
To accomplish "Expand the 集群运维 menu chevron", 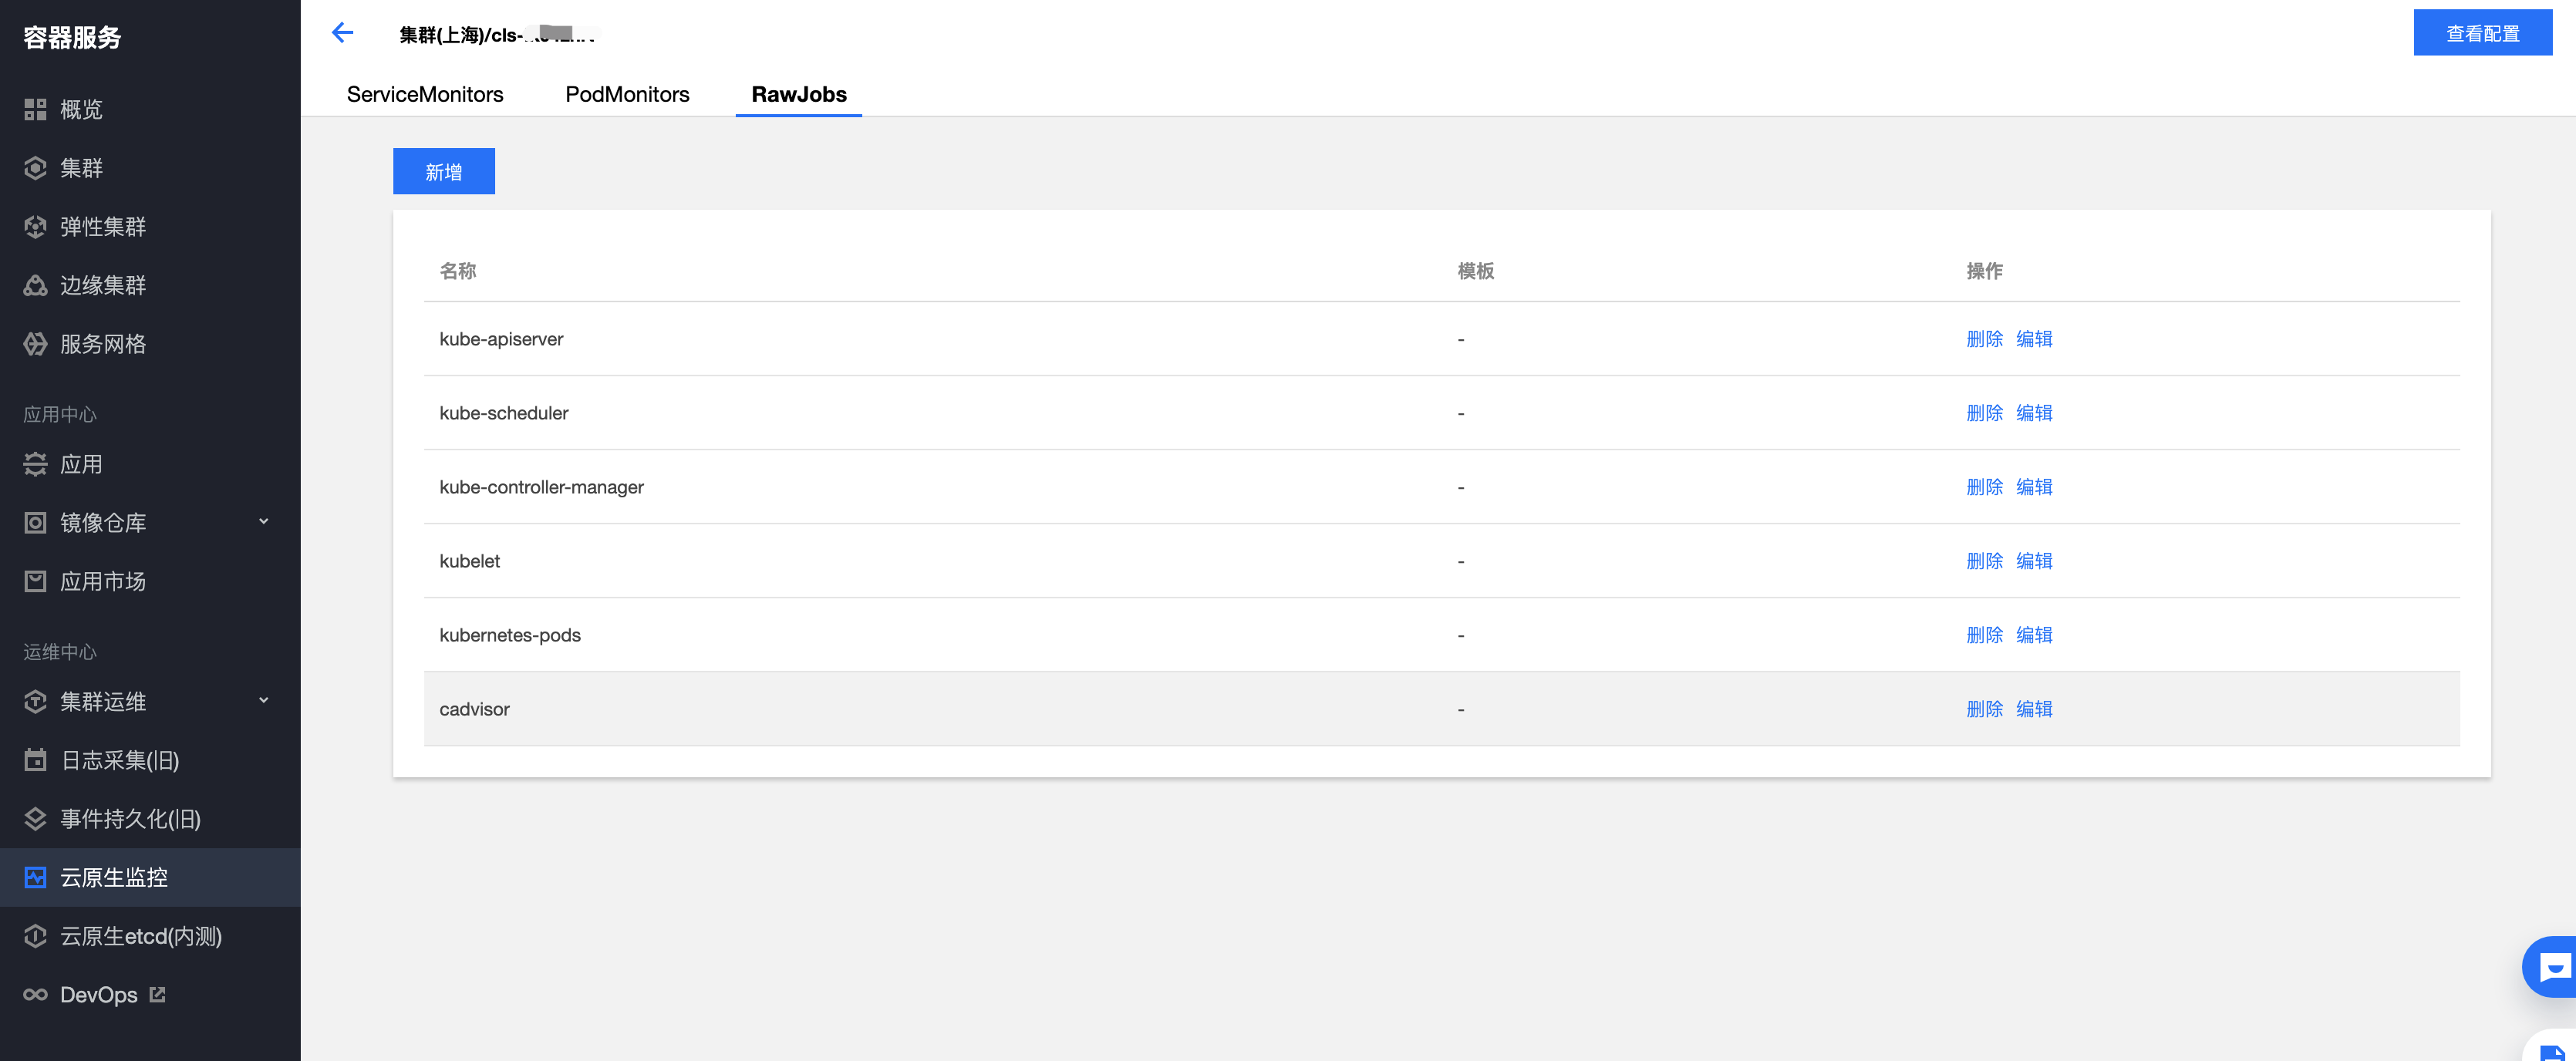I will (x=264, y=701).
